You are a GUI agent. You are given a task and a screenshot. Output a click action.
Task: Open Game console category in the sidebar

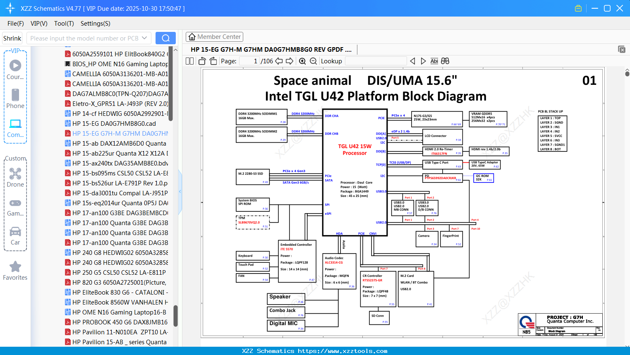(15, 207)
